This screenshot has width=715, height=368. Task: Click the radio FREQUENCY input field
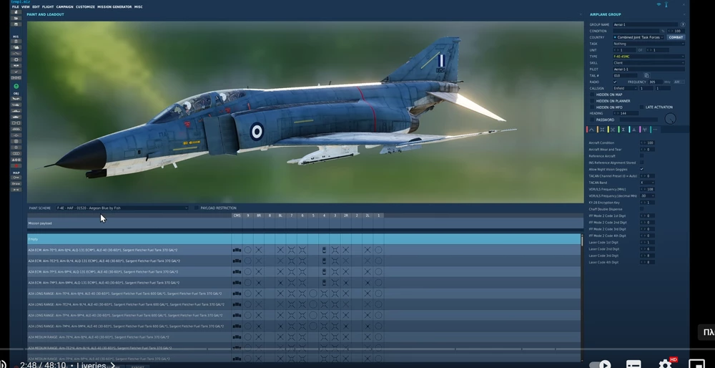coord(655,82)
